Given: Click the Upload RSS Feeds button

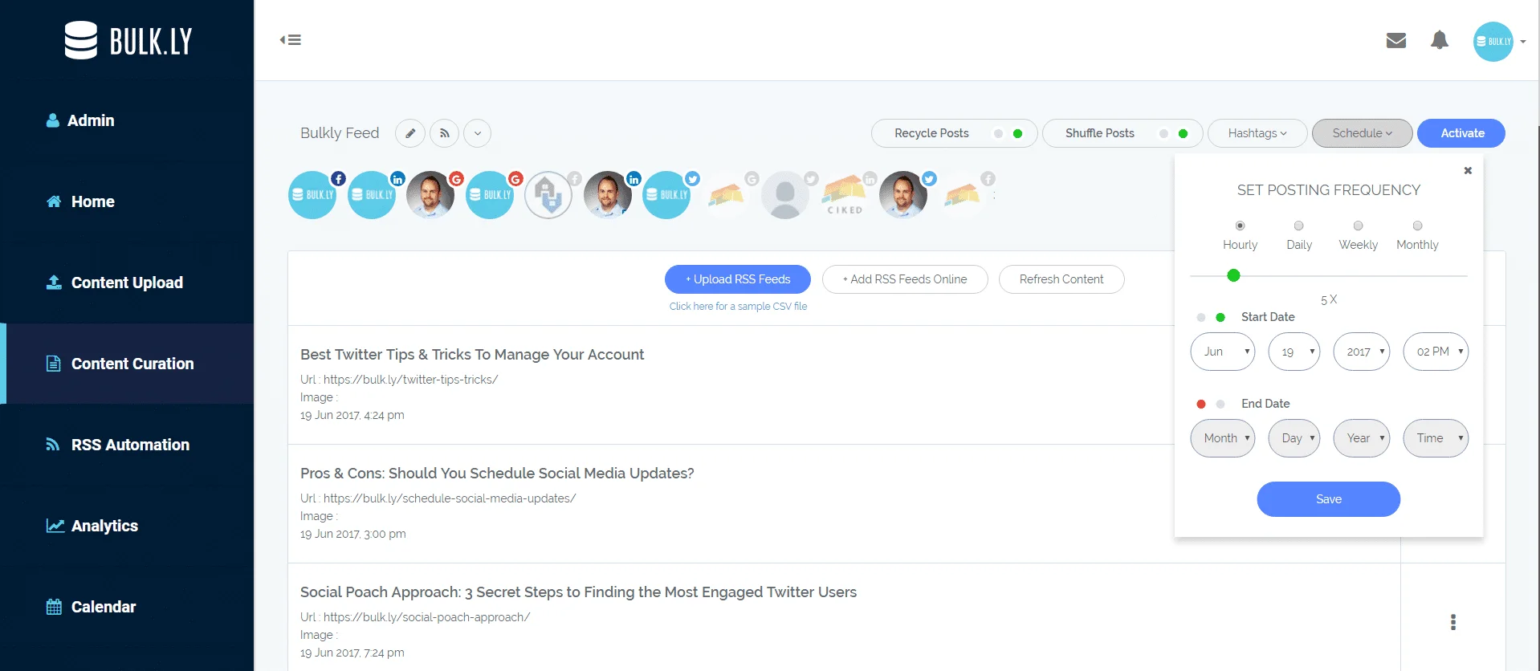Looking at the screenshot, I should (737, 279).
